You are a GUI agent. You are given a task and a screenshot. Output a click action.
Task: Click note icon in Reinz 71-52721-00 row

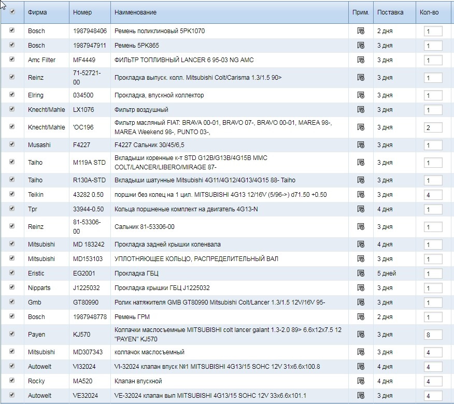pyautogui.click(x=361, y=78)
